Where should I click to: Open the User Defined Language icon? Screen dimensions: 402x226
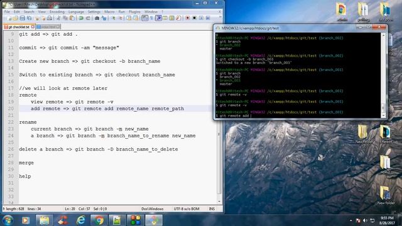165,18
